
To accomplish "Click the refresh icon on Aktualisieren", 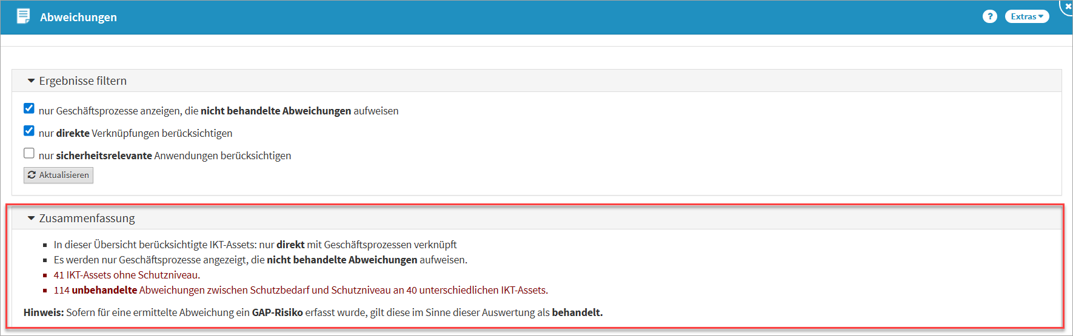I will tap(32, 175).
